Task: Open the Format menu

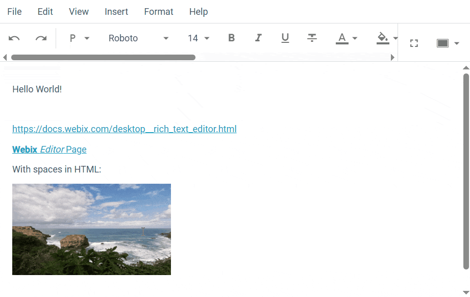Action: pos(158,11)
